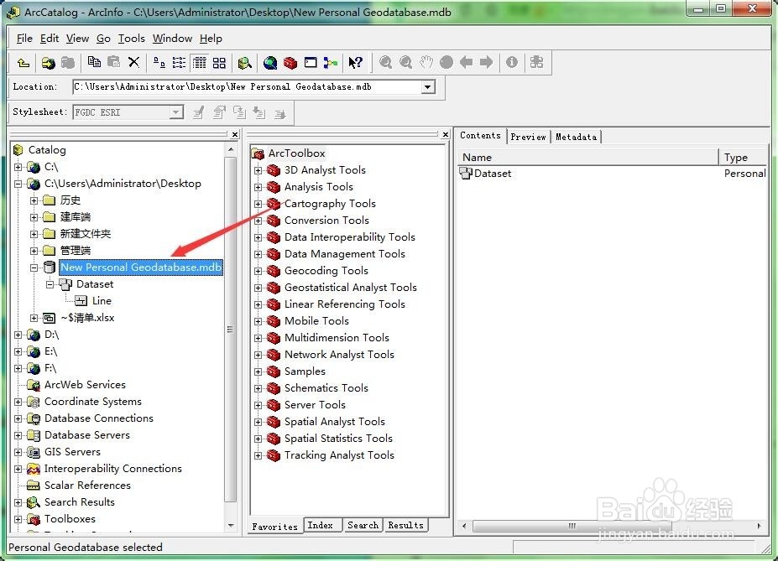This screenshot has height=561, width=778.
Task: Expand 3D Analyst Tools toolbox
Action: tap(258, 171)
